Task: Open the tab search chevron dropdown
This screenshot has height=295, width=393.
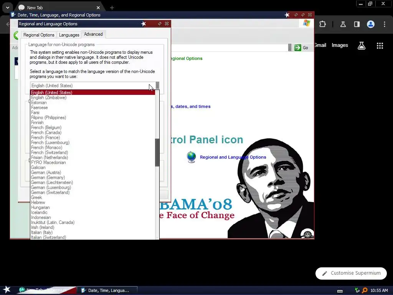Action: coord(8,8)
